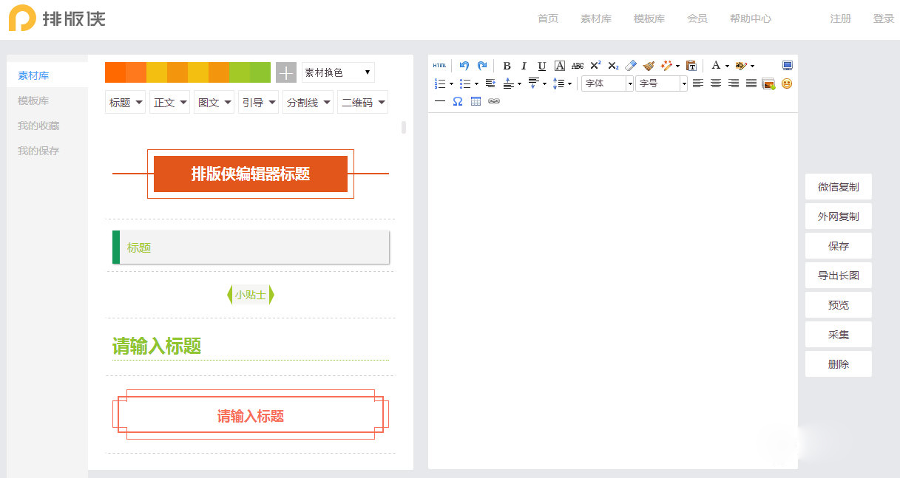
Task: Click the eraser (remove formatting) icon
Action: (630, 65)
